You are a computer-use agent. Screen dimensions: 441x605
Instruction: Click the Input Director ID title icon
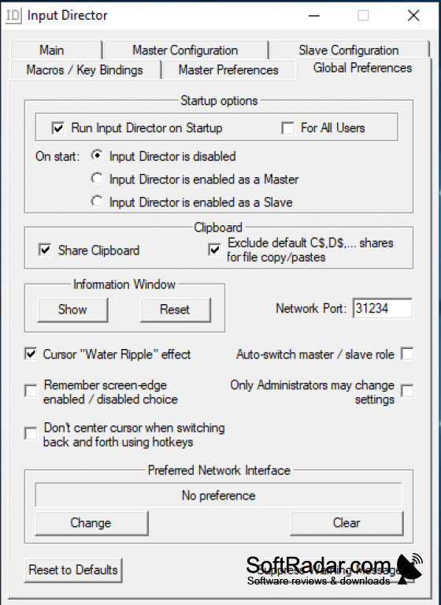point(13,16)
